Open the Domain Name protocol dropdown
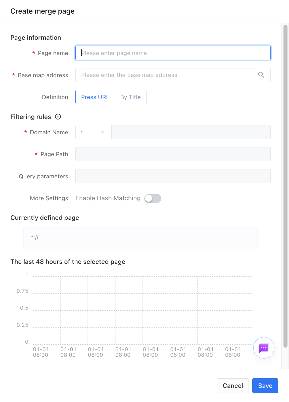Image resolution: width=289 pixels, height=402 pixels. (x=93, y=132)
